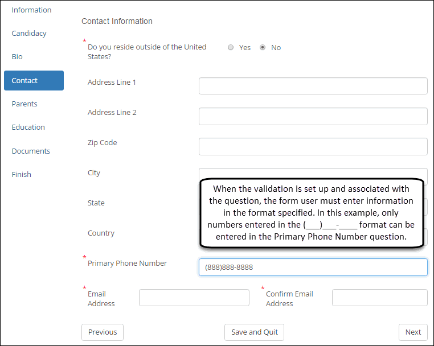Click into the Zip Code field
The height and width of the screenshot is (346, 434).
(313, 146)
